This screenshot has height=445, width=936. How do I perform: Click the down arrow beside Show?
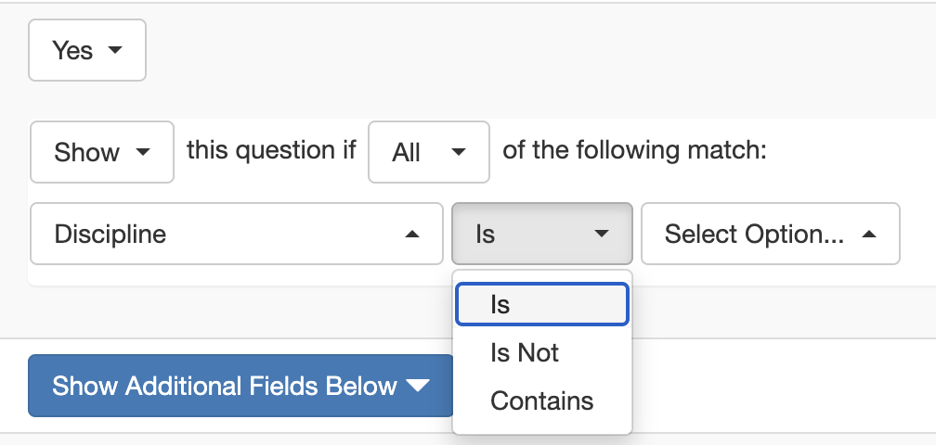tap(143, 152)
